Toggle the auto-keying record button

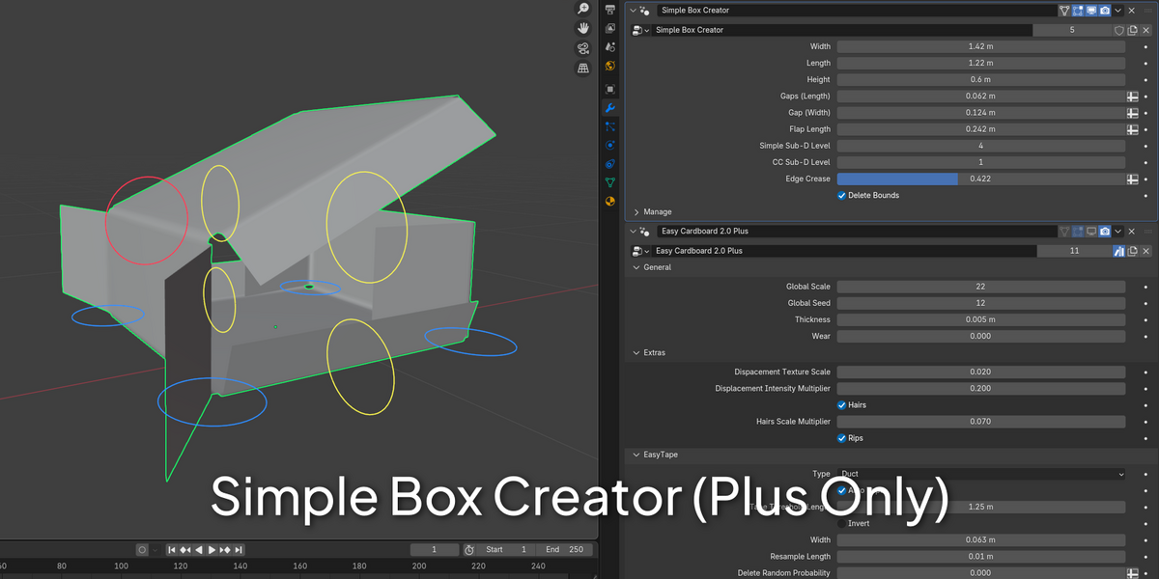click(142, 549)
